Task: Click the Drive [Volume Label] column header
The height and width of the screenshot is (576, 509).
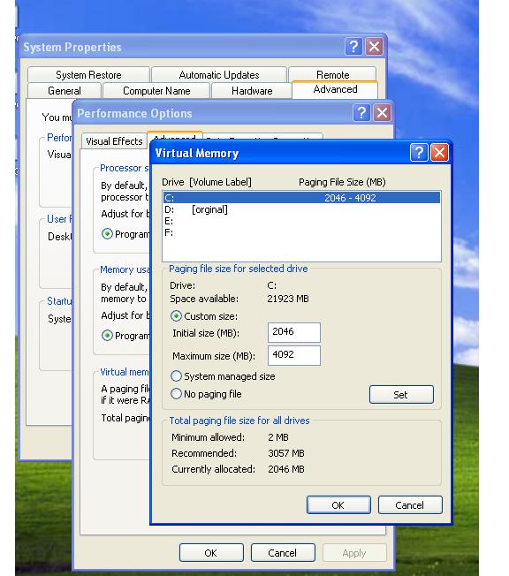Action: pos(207,182)
